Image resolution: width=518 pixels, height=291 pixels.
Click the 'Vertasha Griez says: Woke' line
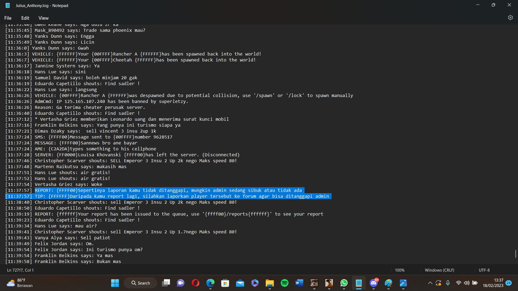tap(54, 184)
